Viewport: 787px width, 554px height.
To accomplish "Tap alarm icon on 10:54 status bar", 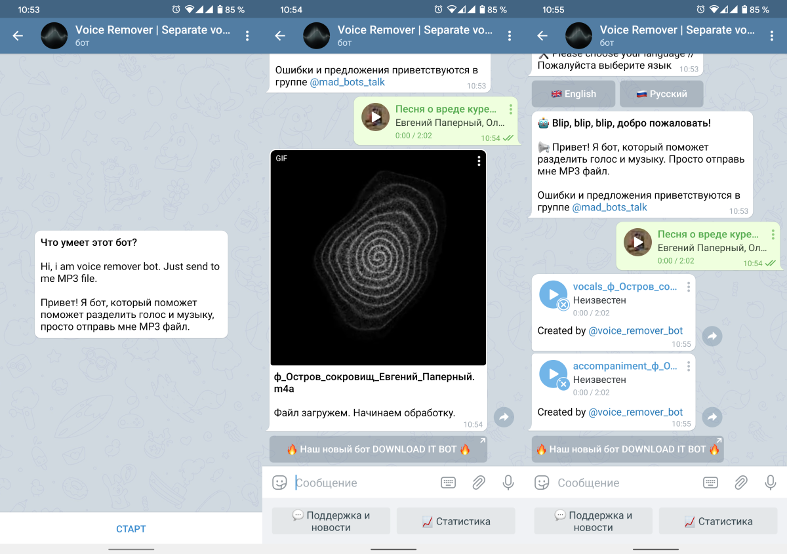I will [x=438, y=10].
